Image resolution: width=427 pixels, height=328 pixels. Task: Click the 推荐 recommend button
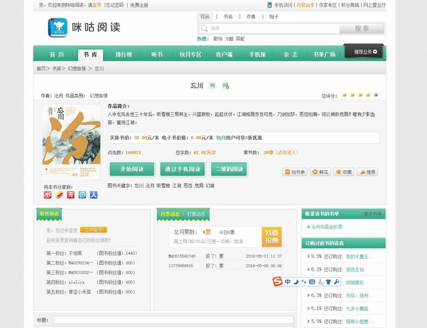pyautogui.click(x=367, y=172)
